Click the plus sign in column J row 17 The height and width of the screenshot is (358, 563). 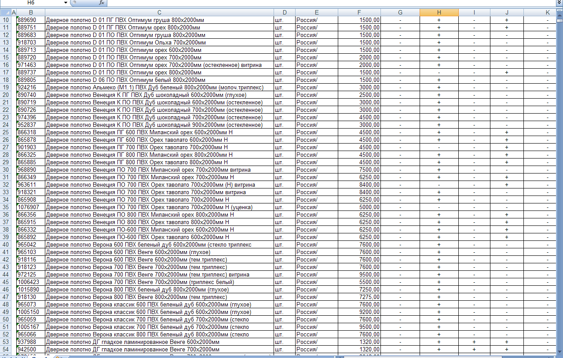tap(507, 72)
